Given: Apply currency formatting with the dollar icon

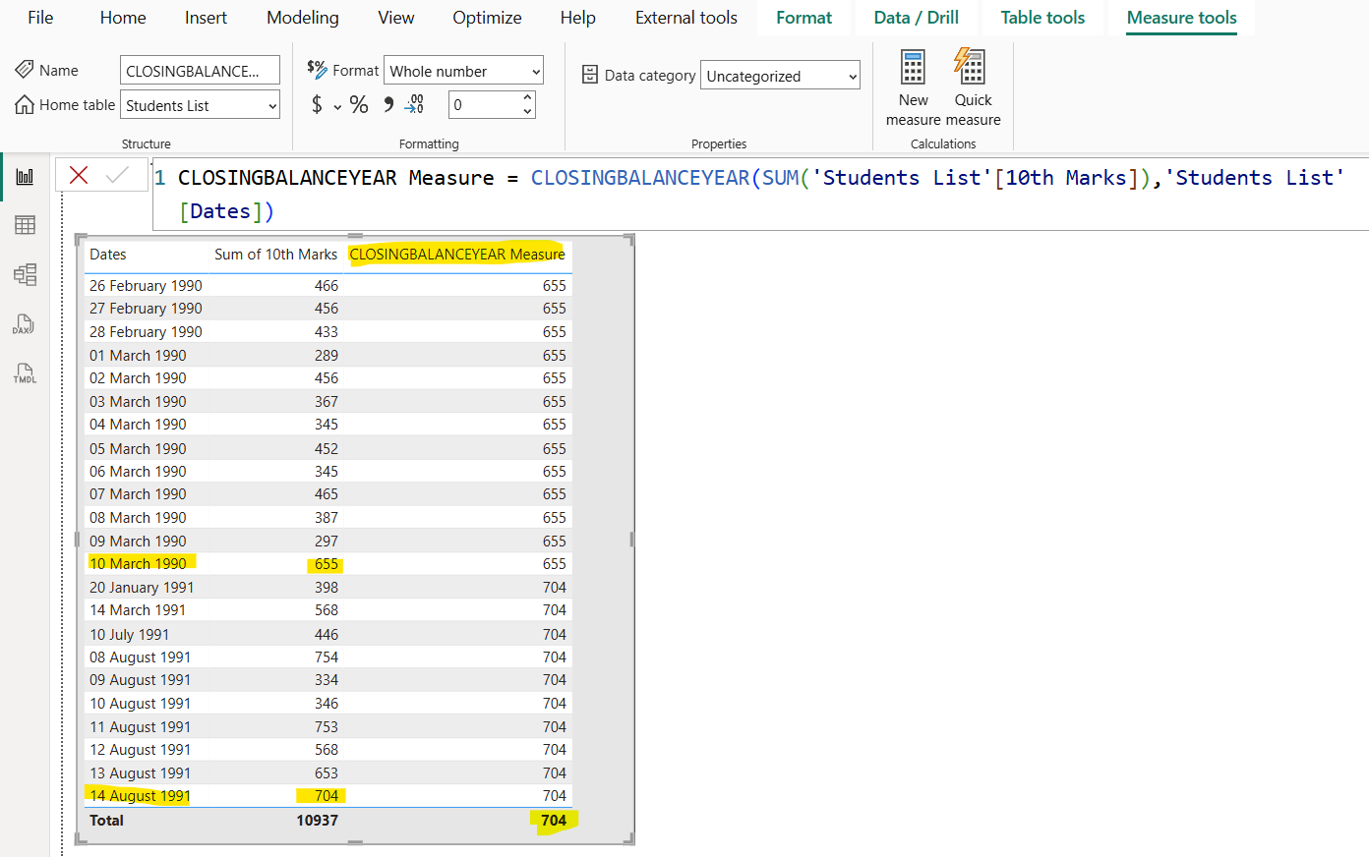Looking at the screenshot, I should [315, 103].
